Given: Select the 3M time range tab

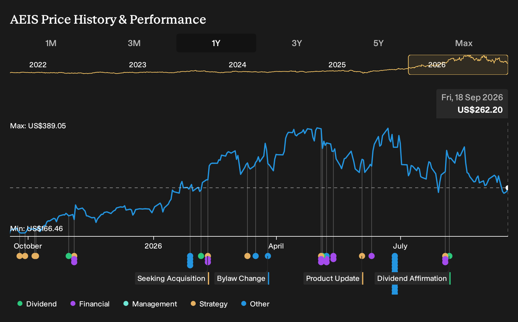Looking at the screenshot, I should [x=134, y=43].
